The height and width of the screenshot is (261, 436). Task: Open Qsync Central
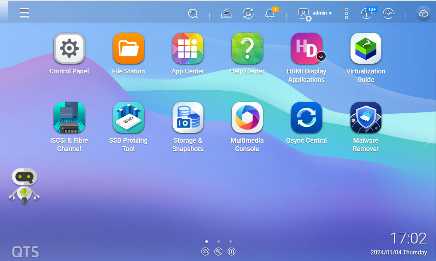[307, 118]
